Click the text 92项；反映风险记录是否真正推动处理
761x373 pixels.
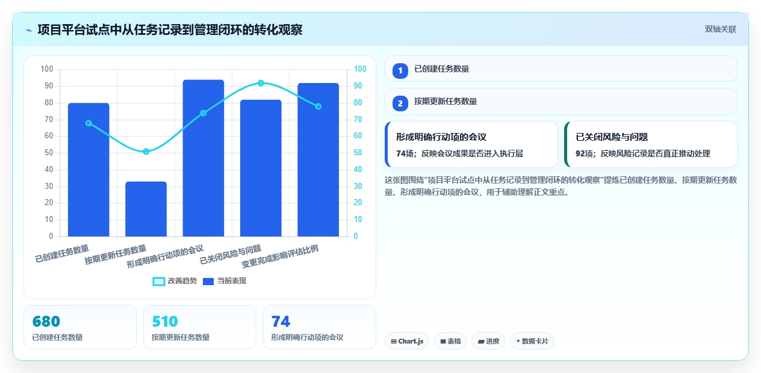pos(643,153)
